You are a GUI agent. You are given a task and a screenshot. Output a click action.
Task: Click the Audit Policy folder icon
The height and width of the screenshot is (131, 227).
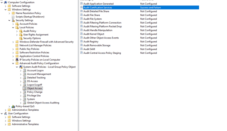click(x=21, y=31)
